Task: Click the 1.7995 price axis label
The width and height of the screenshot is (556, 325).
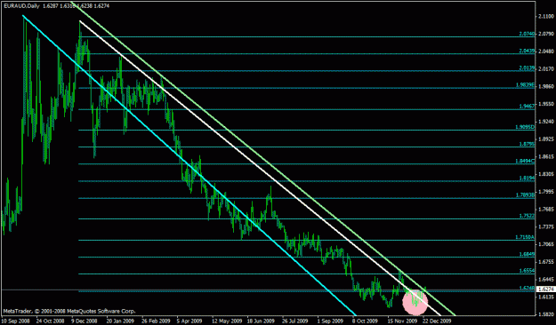Action: pyautogui.click(x=546, y=192)
